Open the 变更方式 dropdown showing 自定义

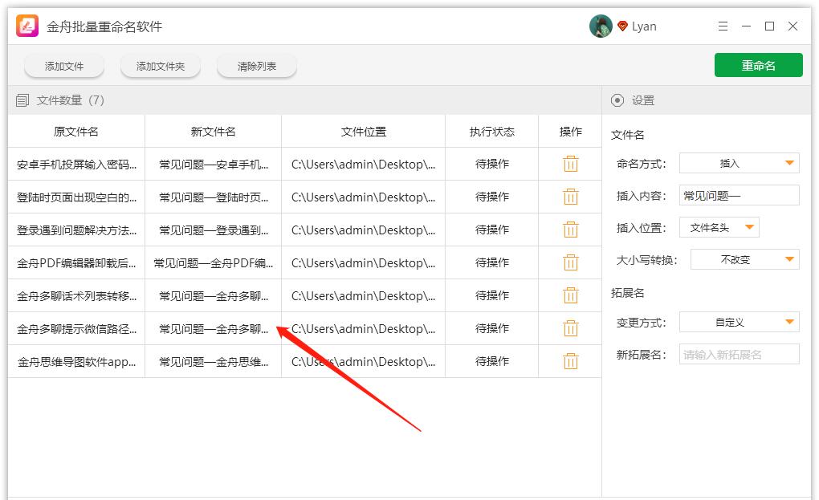pos(739,323)
